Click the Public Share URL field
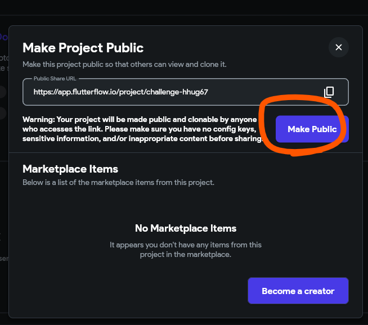The width and height of the screenshot is (368, 325). tap(186, 92)
